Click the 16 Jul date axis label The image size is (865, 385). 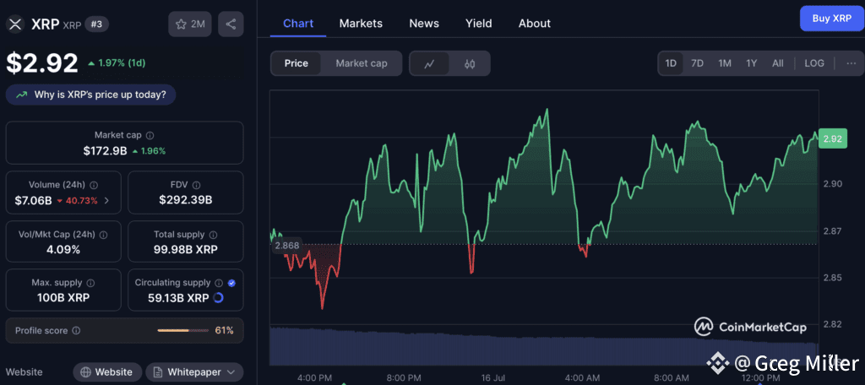click(494, 378)
